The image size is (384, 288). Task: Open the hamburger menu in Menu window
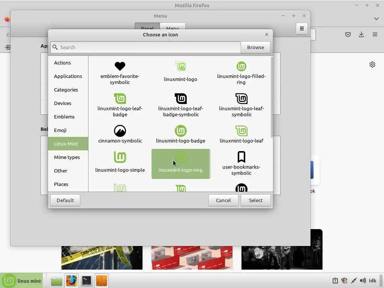point(302,28)
